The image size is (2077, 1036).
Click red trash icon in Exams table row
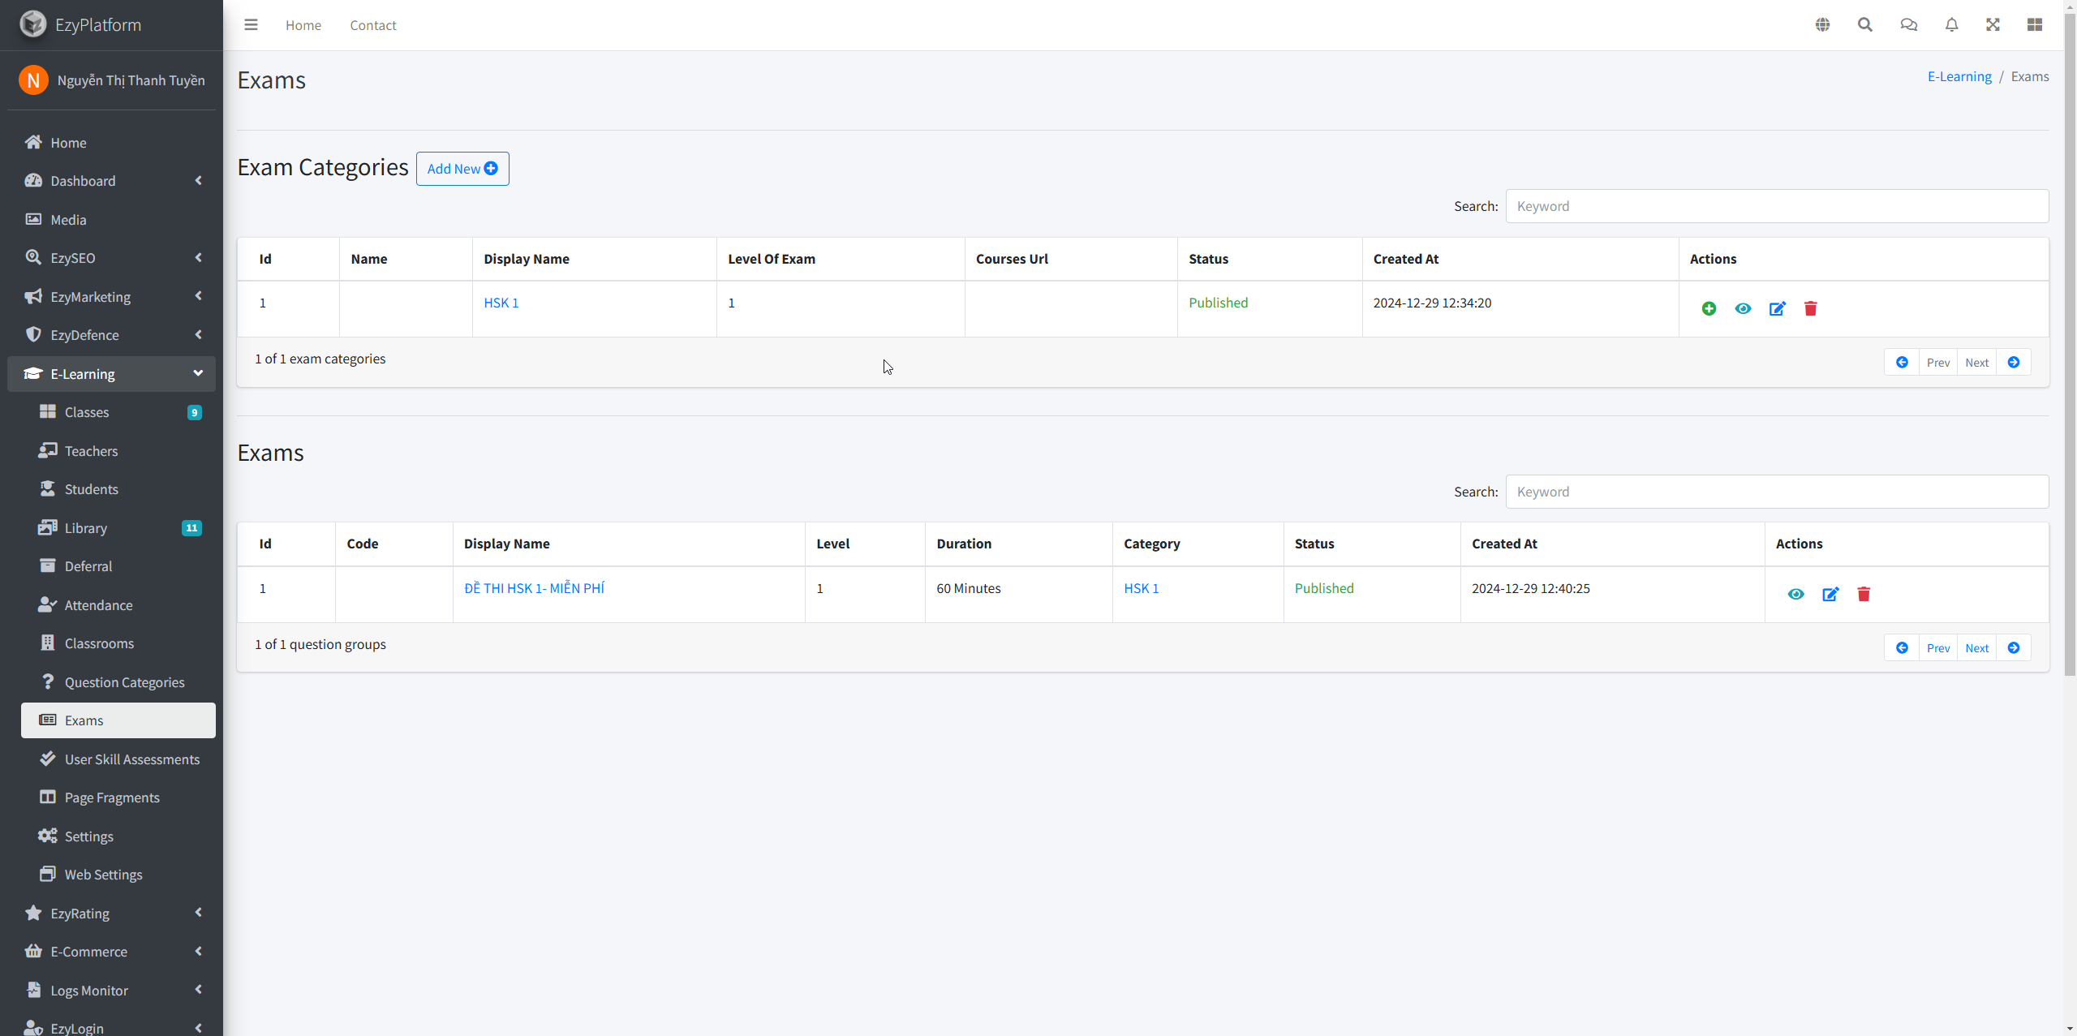point(1864,594)
